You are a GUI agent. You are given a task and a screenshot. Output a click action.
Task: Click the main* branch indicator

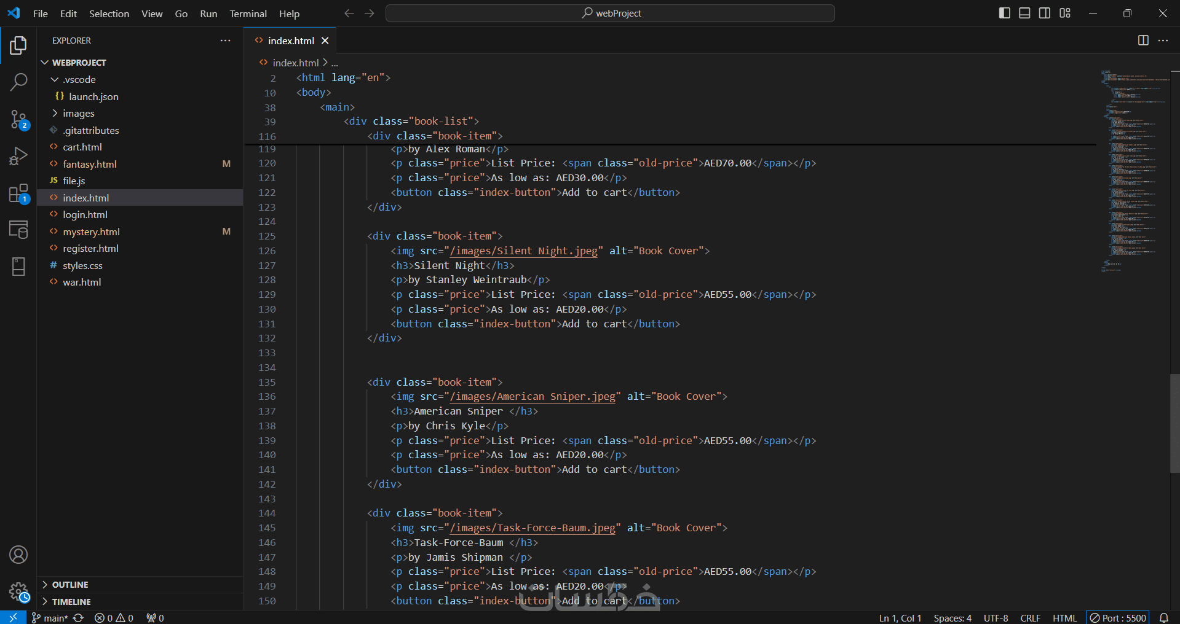coord(50,618)
